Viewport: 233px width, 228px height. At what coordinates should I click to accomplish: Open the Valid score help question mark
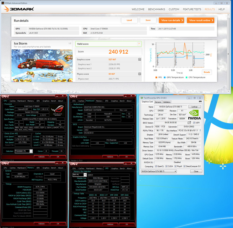[139, 44]
